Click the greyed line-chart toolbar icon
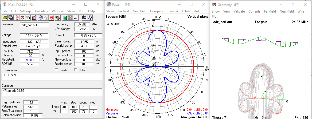312x119 pixels. [46, 18]
